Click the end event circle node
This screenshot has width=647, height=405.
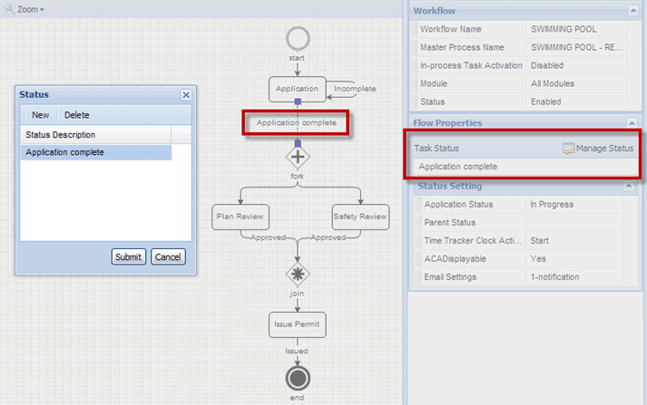point(297,378)
